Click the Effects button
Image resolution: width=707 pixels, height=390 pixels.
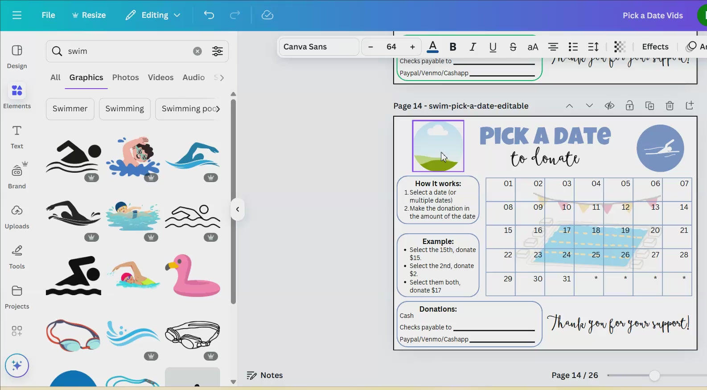655,47
